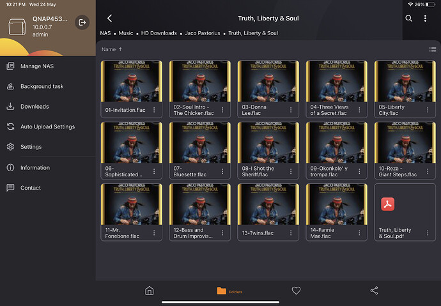This screenshot has width=441, height=306.
Task: Go to HD Downloads in breadcrumb
Action: pyautogui.click(x=159, y=33)
